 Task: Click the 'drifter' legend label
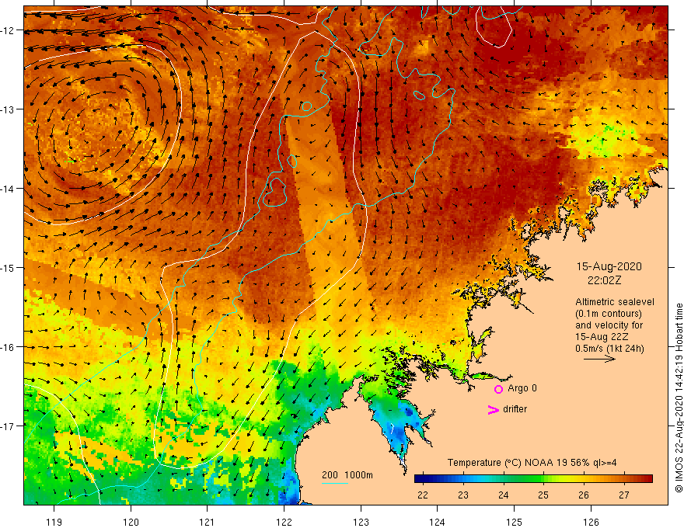click(515, 409)
